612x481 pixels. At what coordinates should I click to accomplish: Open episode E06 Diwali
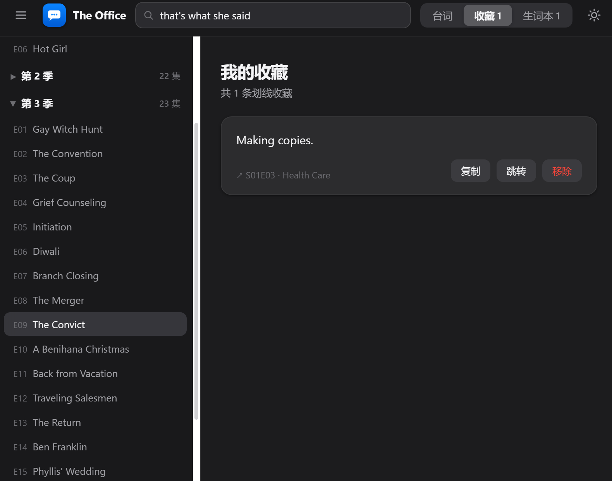click(x=95, y=251)
